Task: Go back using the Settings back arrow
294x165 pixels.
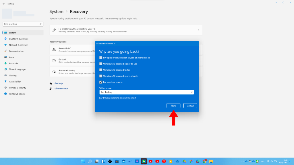Action: tap(3, 4)
